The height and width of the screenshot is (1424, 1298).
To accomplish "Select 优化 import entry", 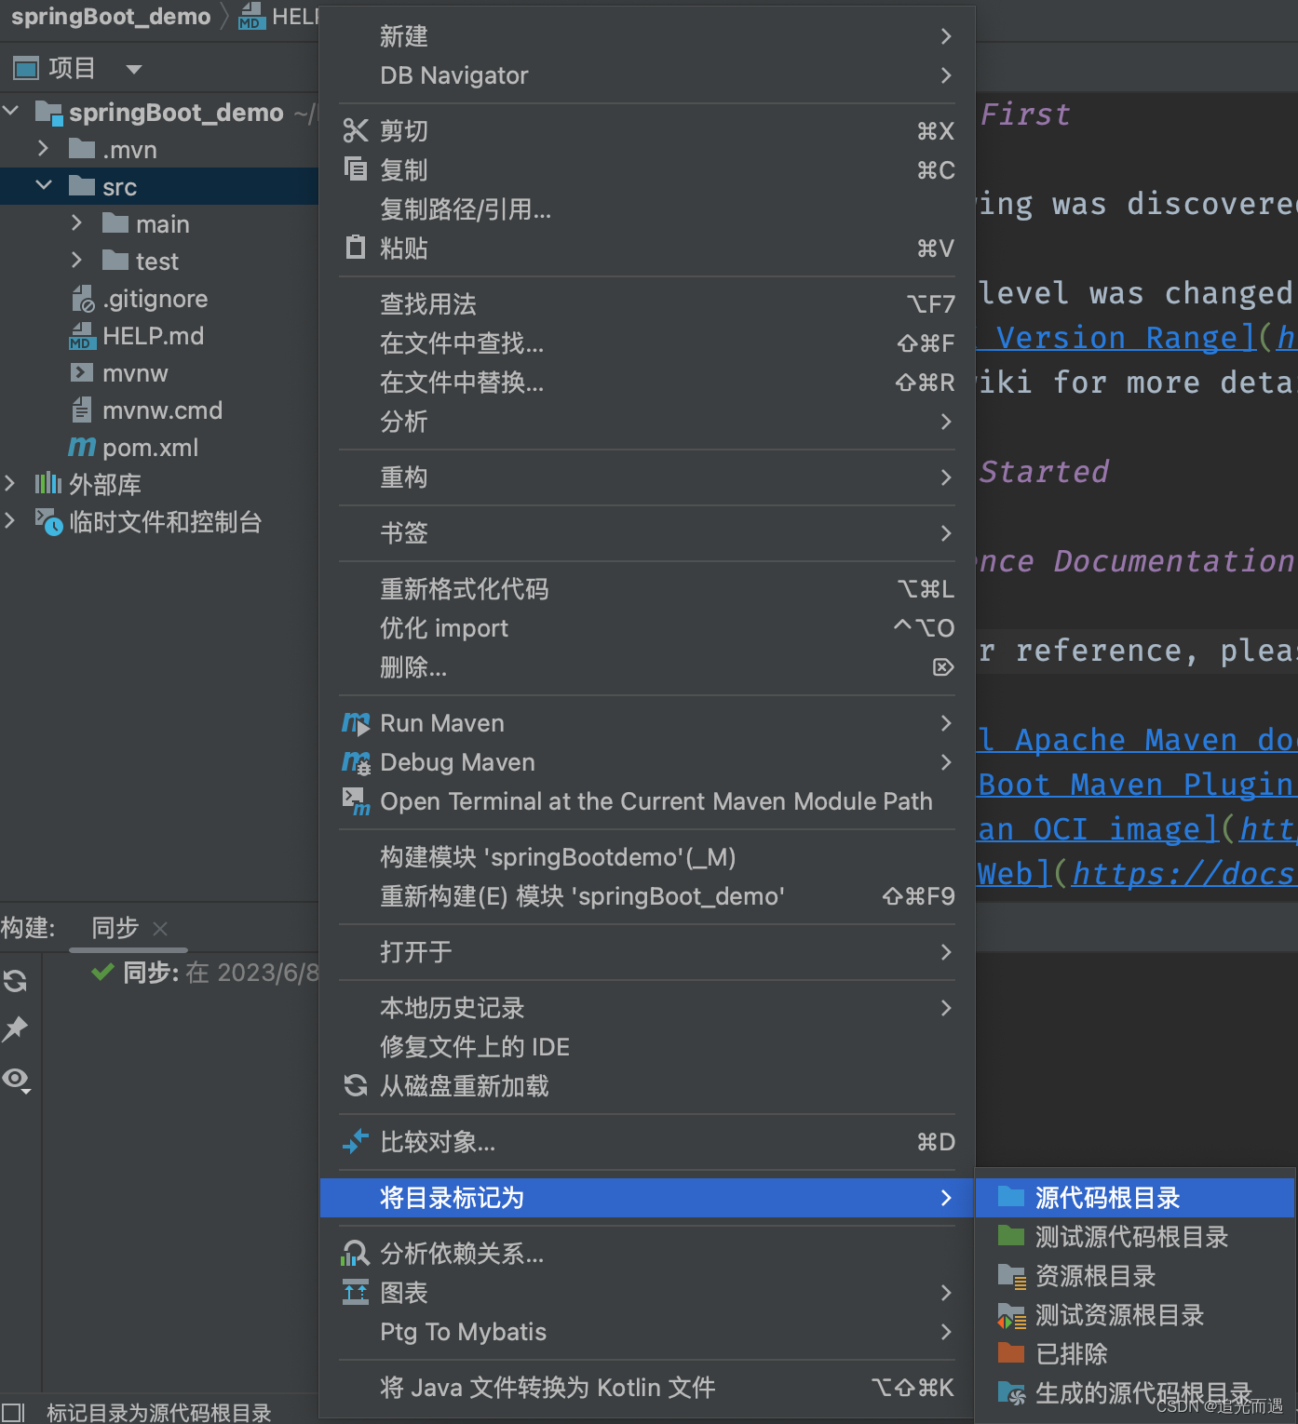I will [647, 628].
